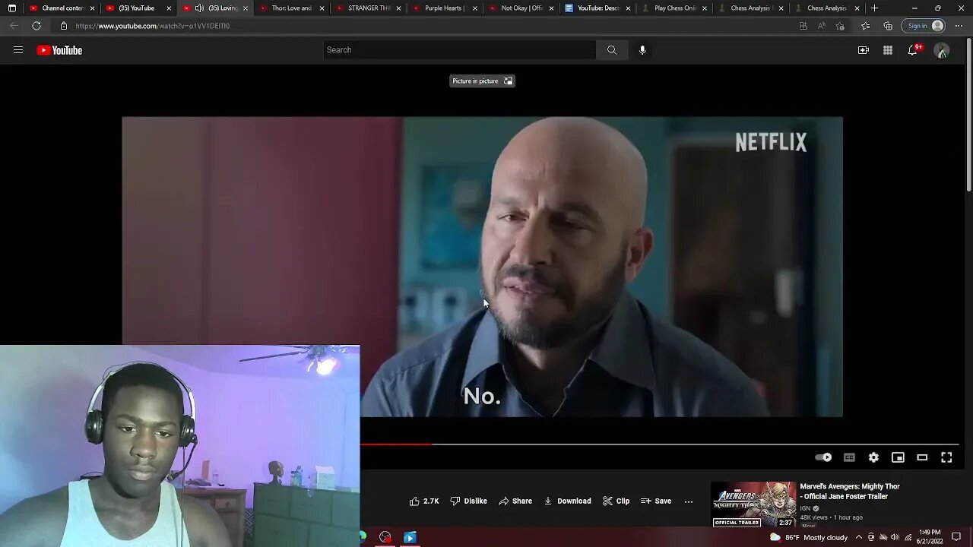This screenshot has width=973, height=547.
Task: Open the blue media app in taskbar
Action: pos(410,538)
